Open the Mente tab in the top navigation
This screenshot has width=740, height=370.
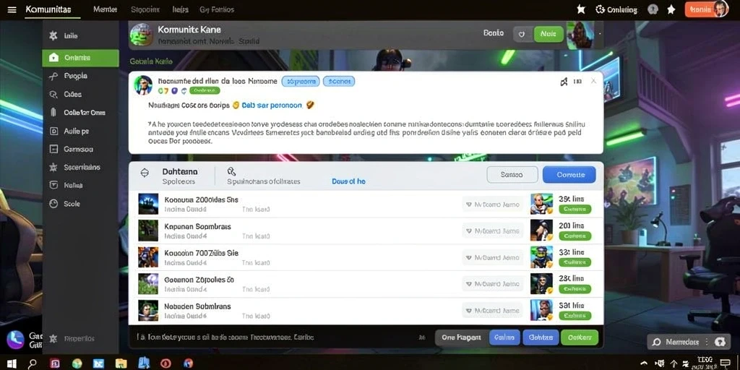(106, 9)
